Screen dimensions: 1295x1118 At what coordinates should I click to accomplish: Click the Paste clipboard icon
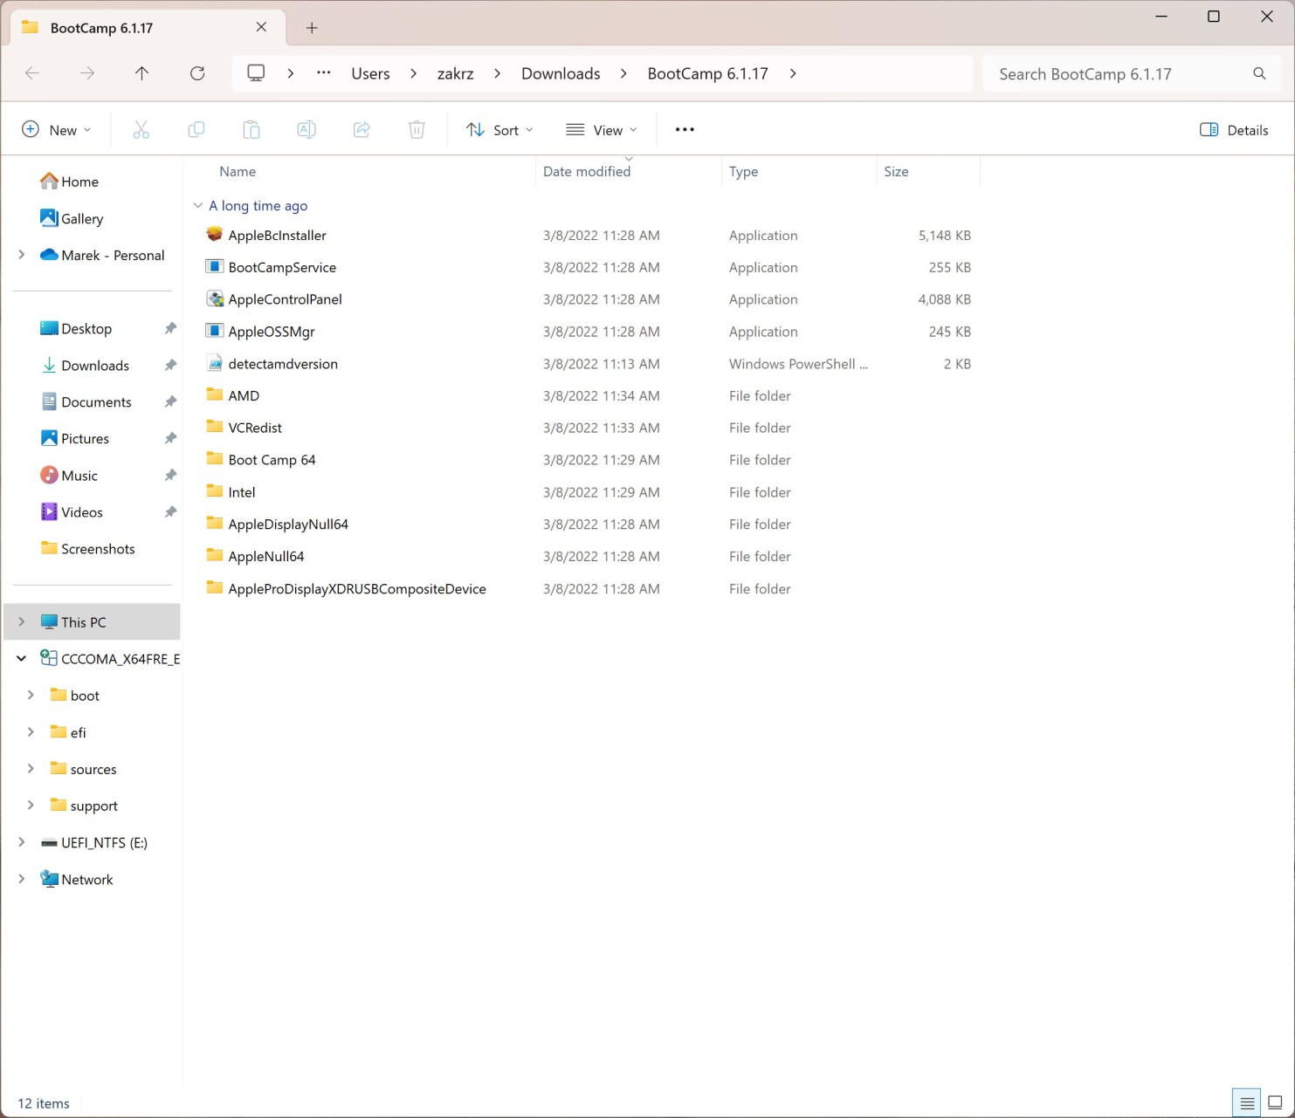pos(251,130)
